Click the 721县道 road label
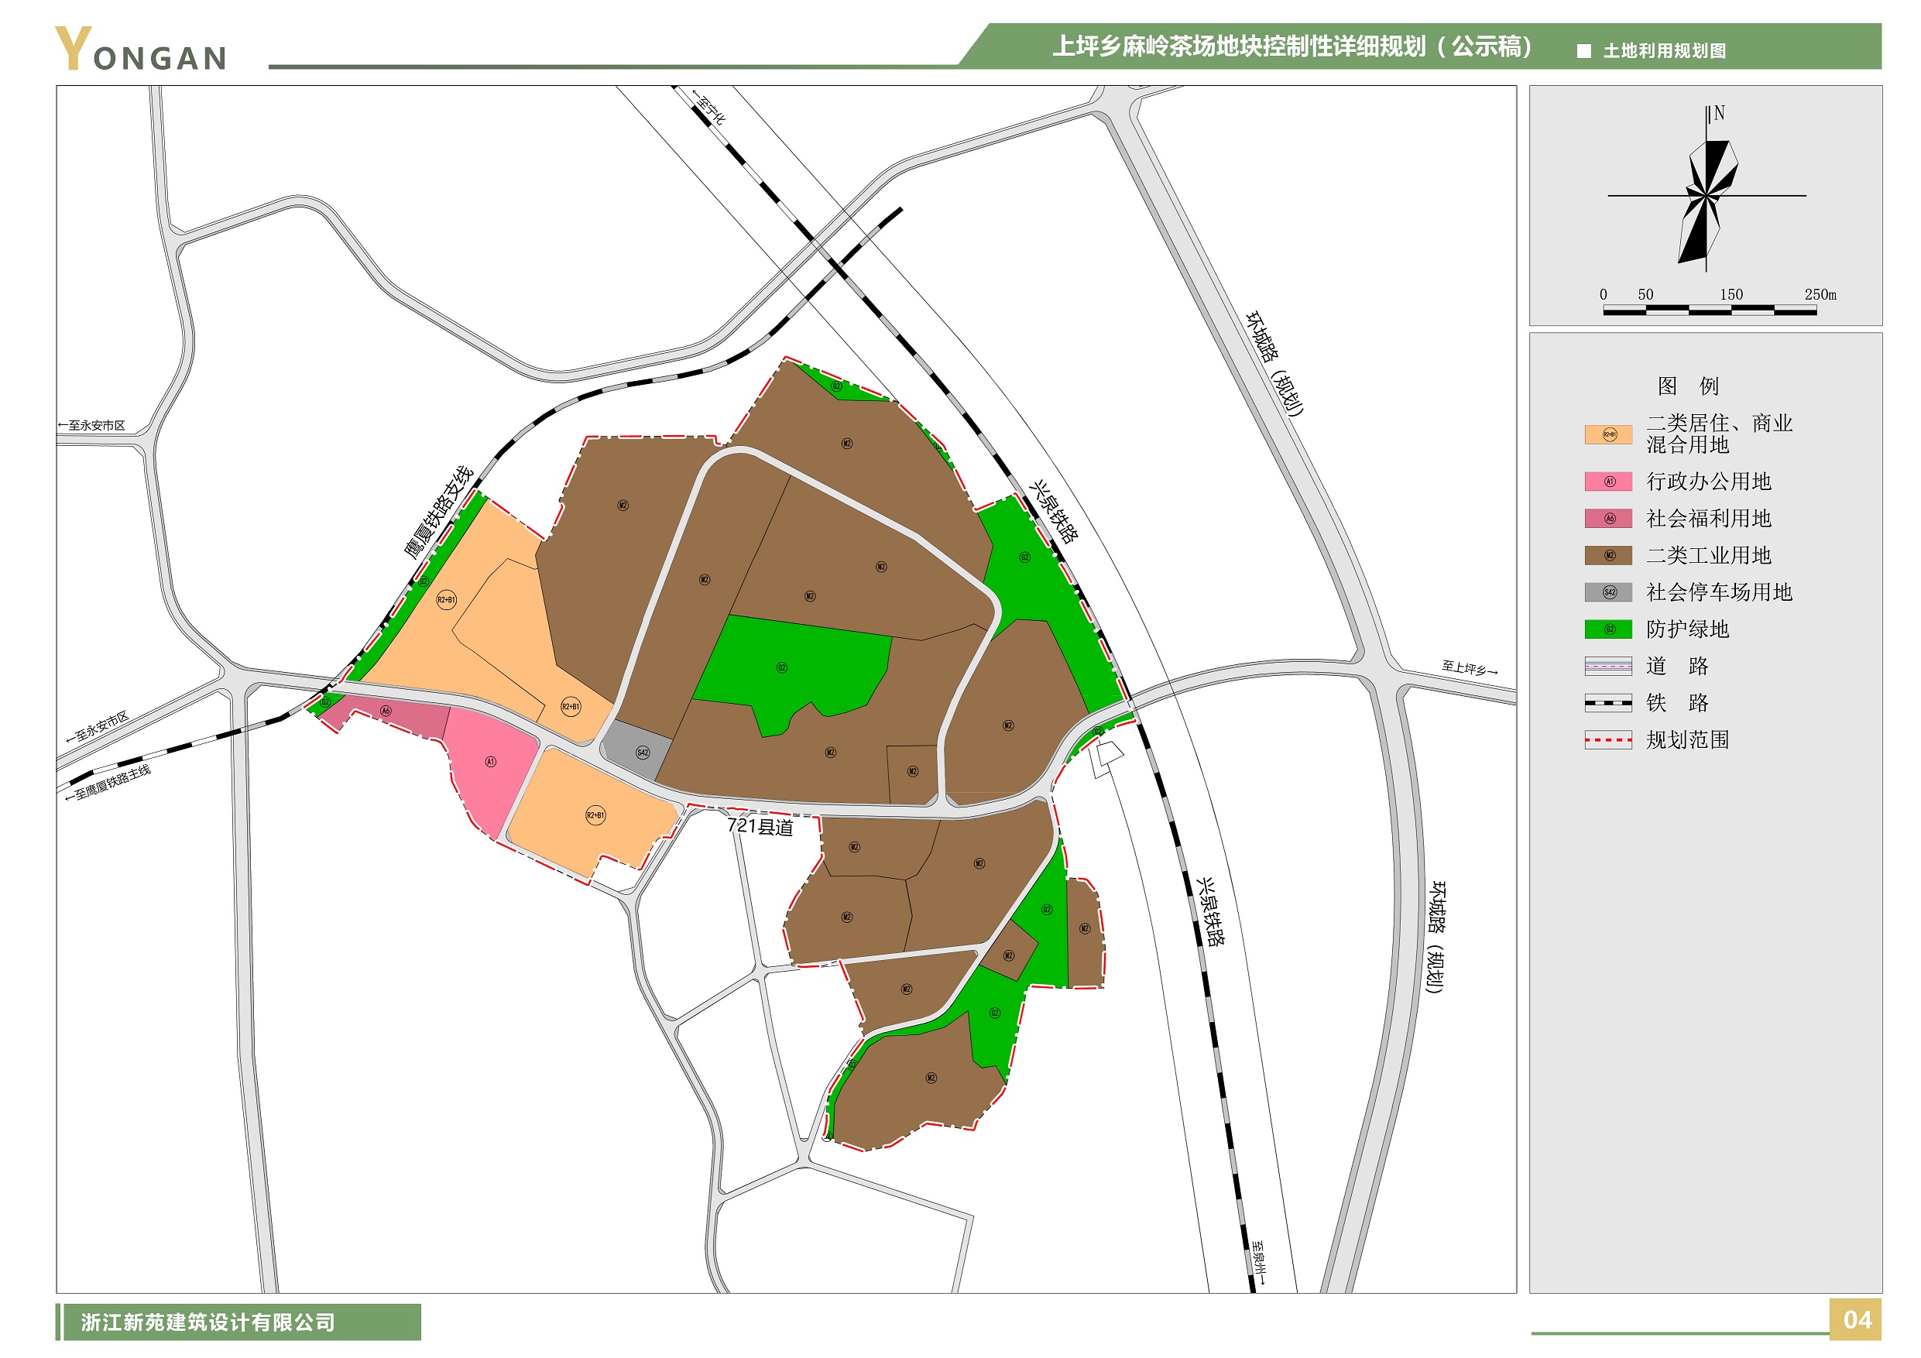Viewport: 1921px width, 1358px height. tap(760, 827)
